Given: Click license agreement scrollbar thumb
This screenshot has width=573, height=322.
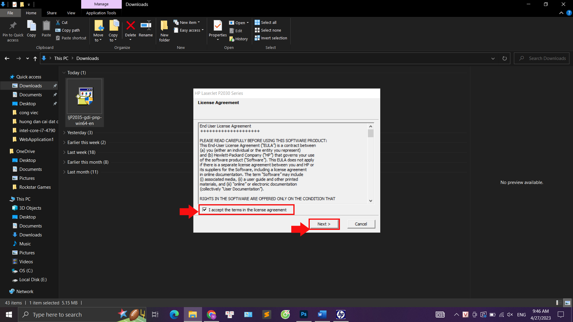Looking at the screenshot, I should click(x=371, y=133).
